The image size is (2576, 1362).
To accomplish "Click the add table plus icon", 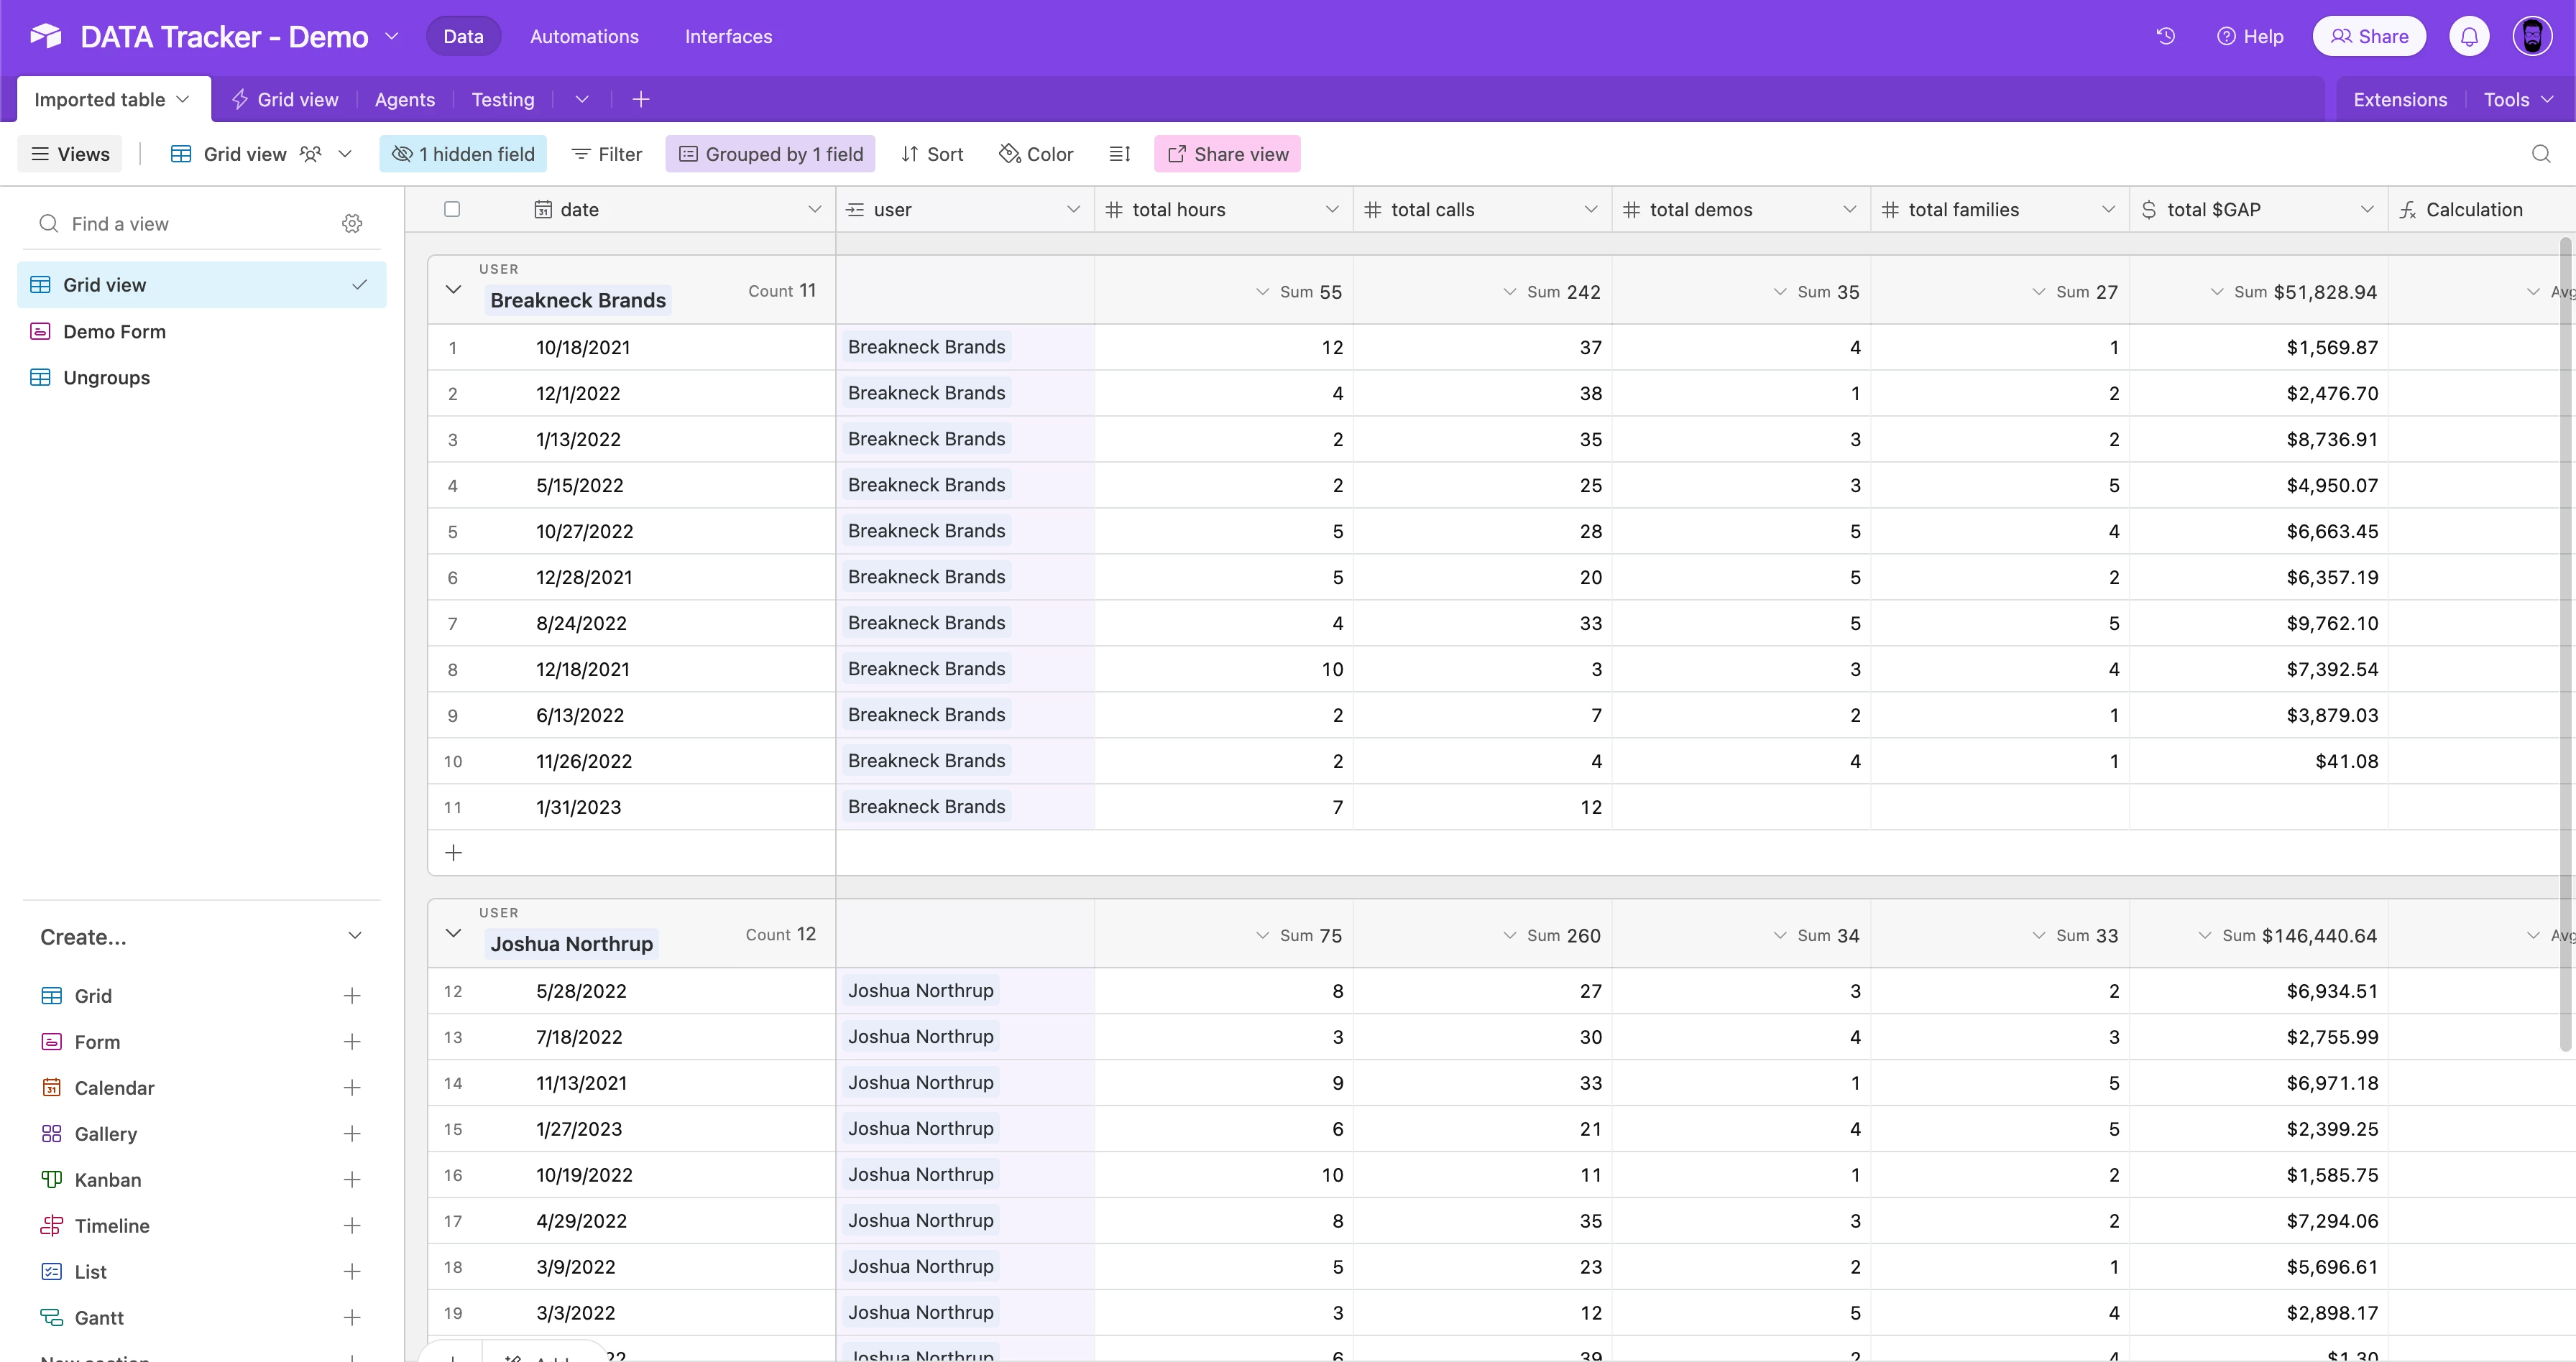I will 641,99.
